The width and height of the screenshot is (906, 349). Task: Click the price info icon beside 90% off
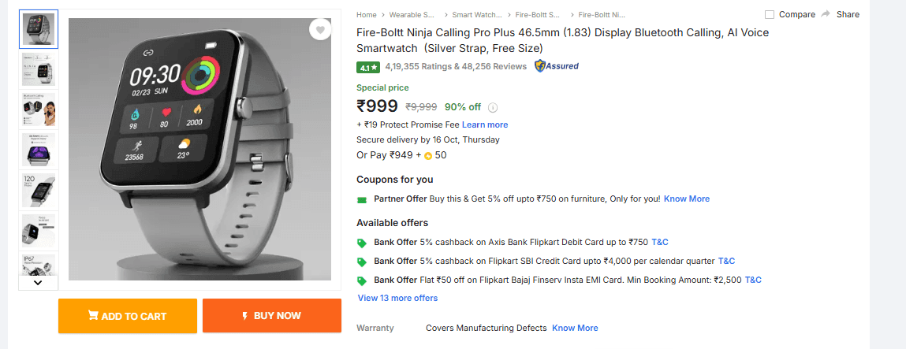494,108
